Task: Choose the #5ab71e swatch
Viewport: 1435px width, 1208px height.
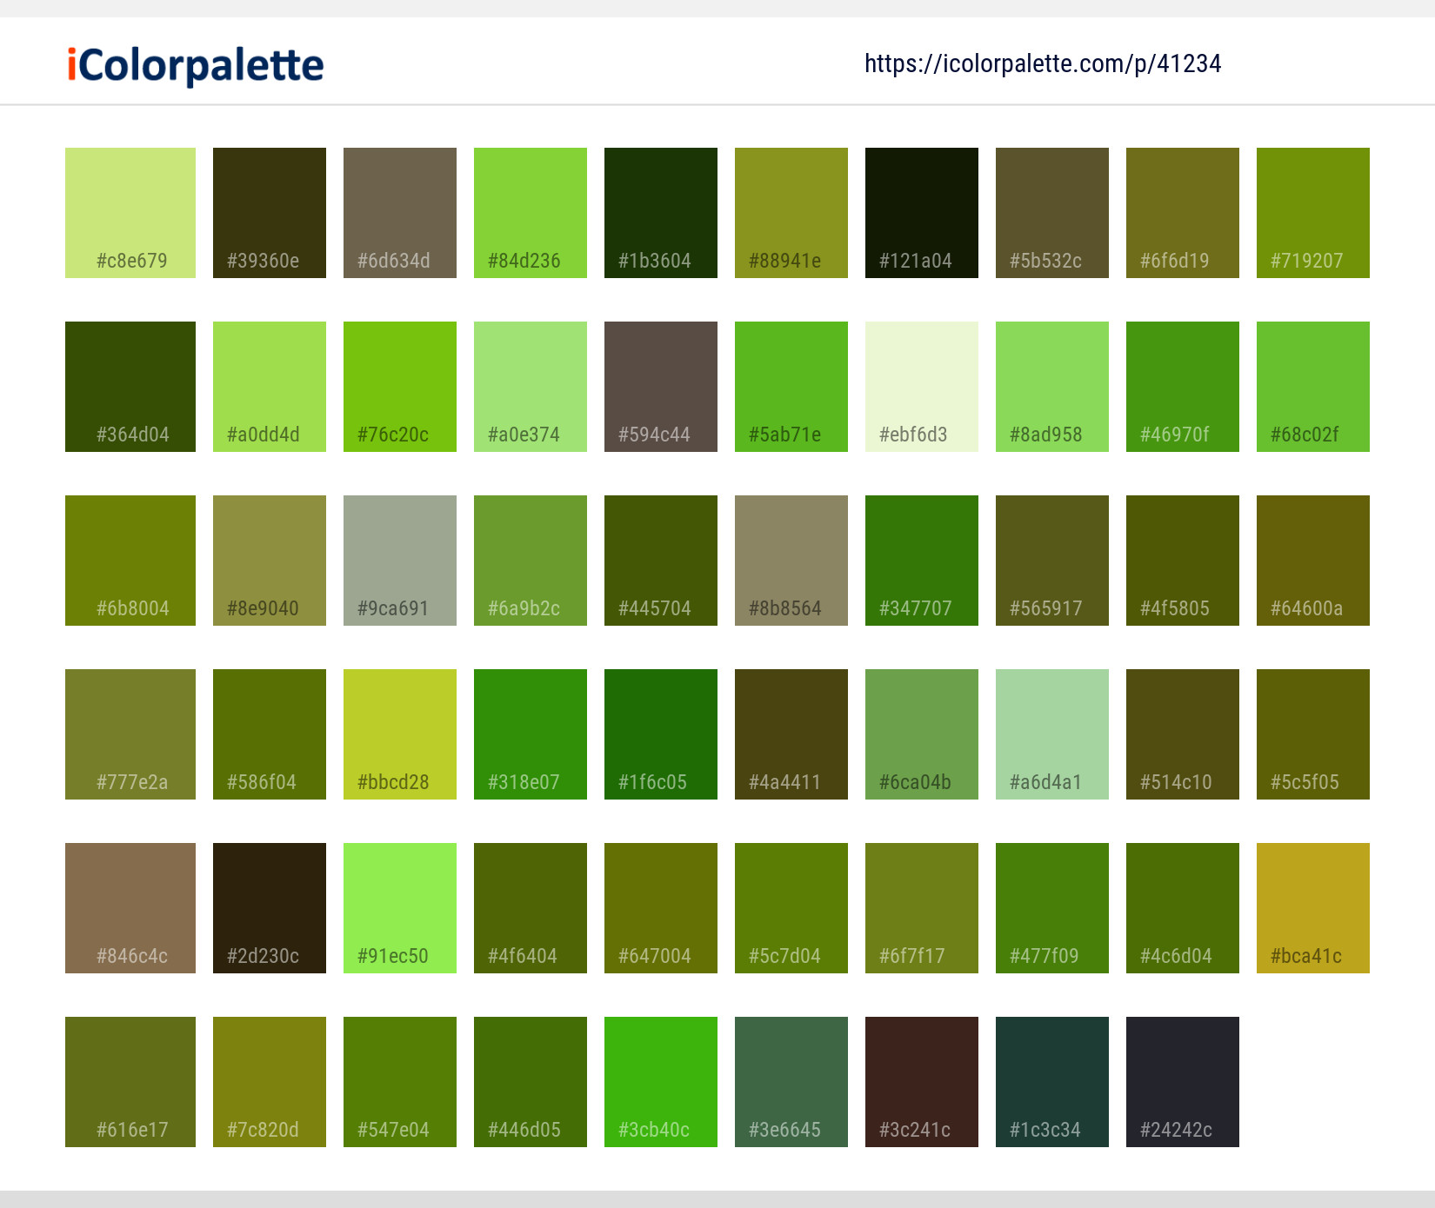Action: point(791,387)
